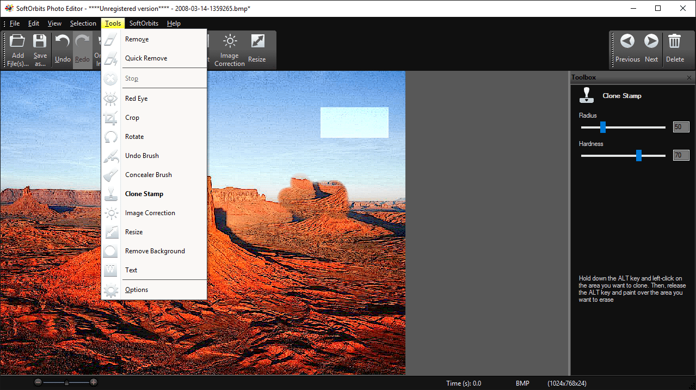This screenshot has width=696, height=390.
Task: Click Save as in the toolbar
Action: point(40,48)
